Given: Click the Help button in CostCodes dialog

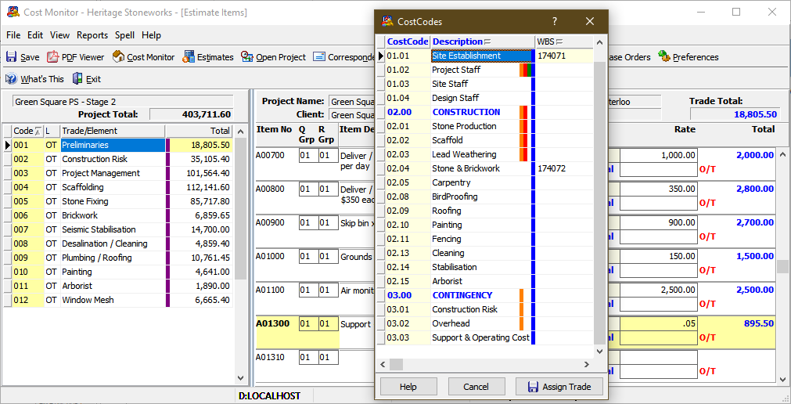Looking at the screenshot, I should (x=408, y=387).
